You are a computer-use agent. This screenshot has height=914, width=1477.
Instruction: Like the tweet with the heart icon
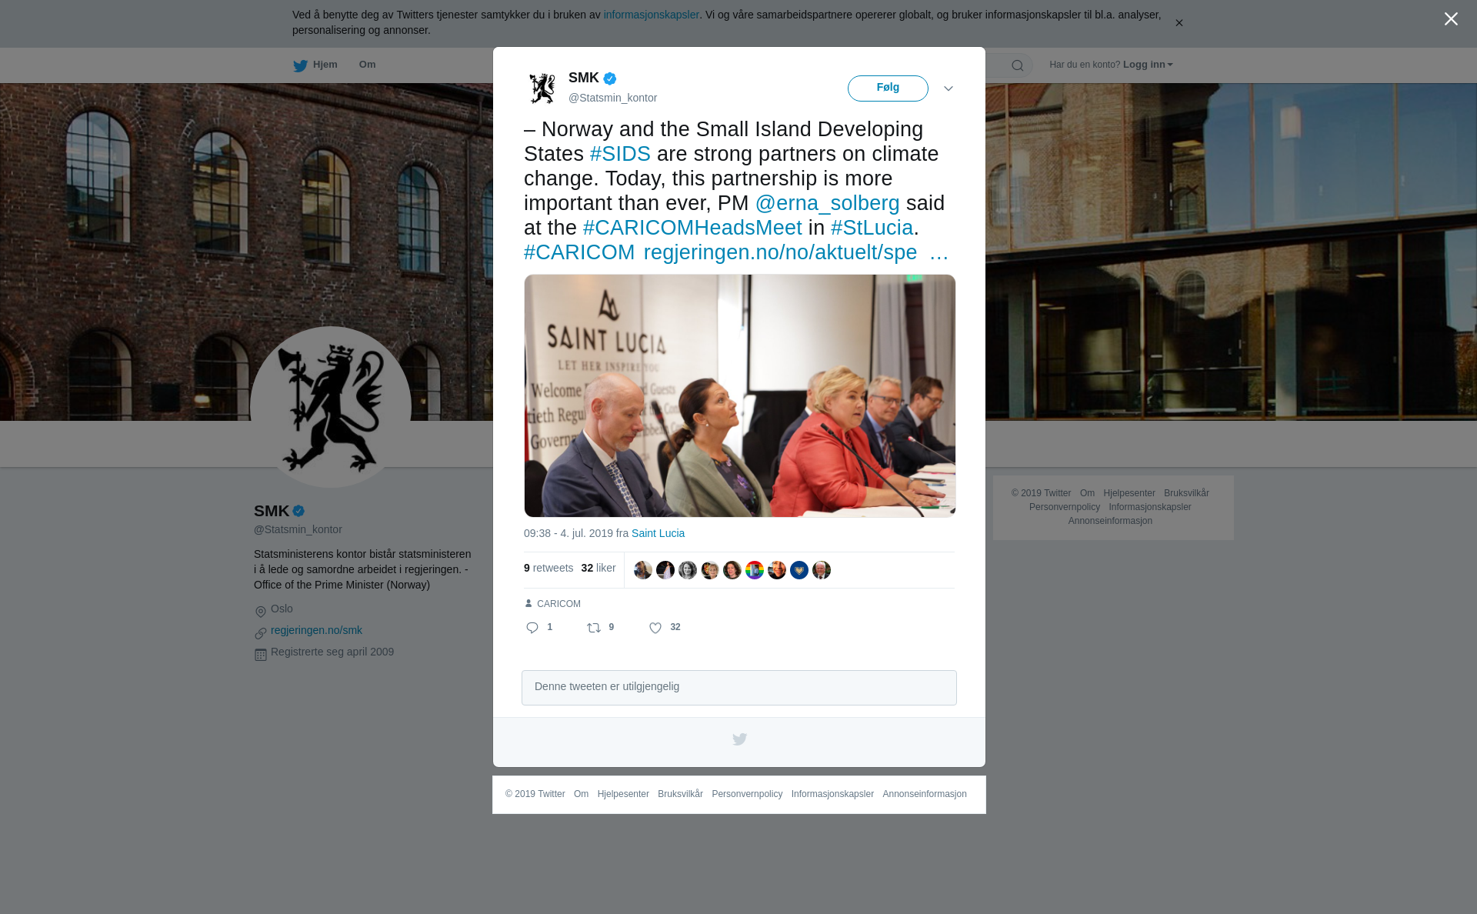(655, 628)
